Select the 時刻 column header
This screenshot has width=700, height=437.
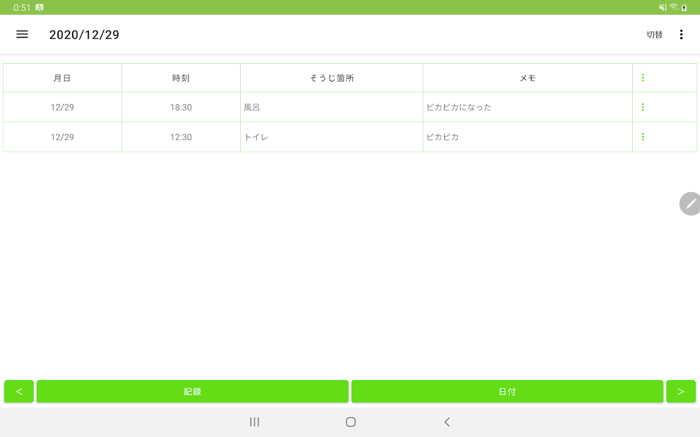click(x=181, y=78)
